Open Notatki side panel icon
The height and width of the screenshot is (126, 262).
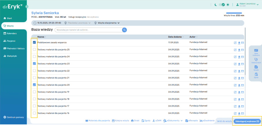(256, 67)
